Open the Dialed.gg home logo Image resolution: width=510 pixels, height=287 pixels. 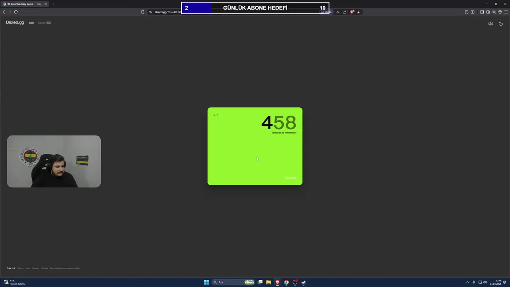tap(15, 22)
